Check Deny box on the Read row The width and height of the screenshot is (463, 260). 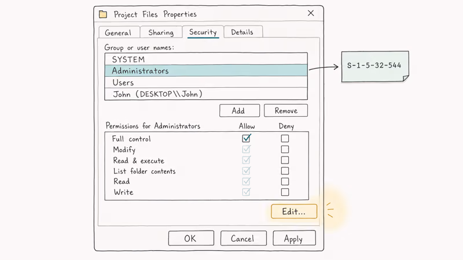[285, 181]
